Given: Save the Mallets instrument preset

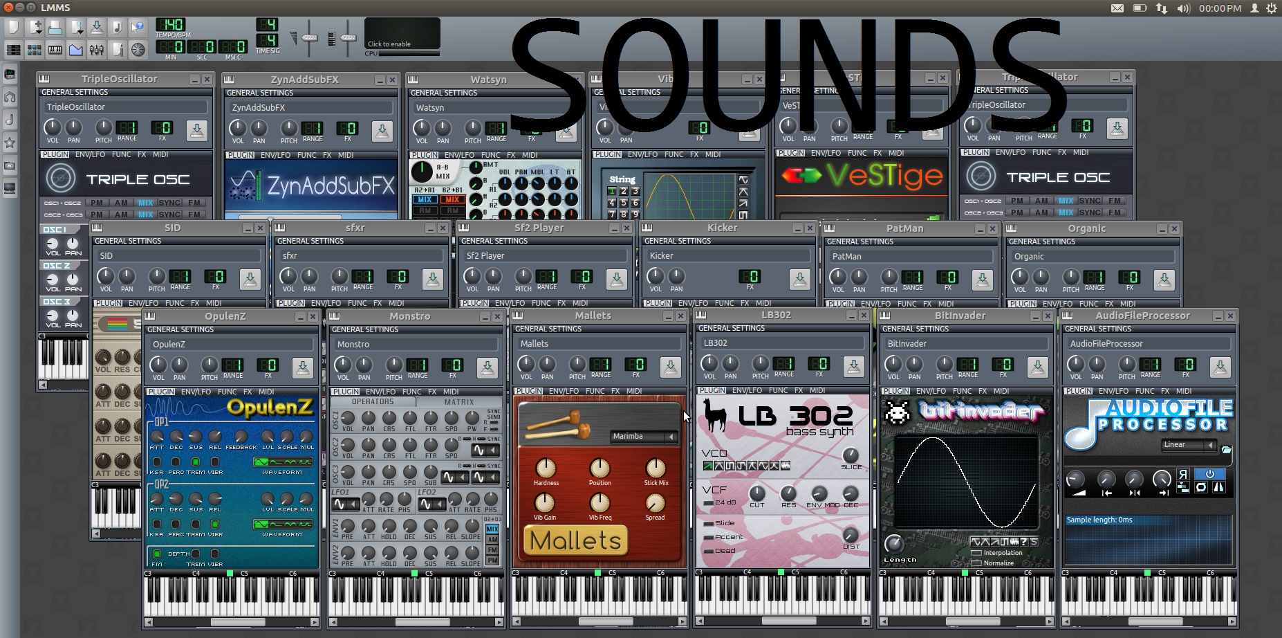Looking at the screenshot, I should 670,367.
